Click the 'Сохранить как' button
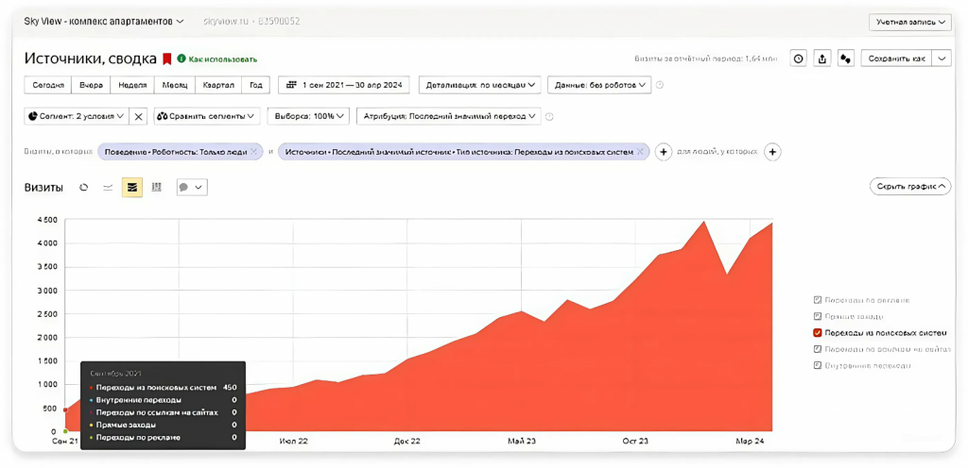The image size is (968, 468). tap(897, 58)
